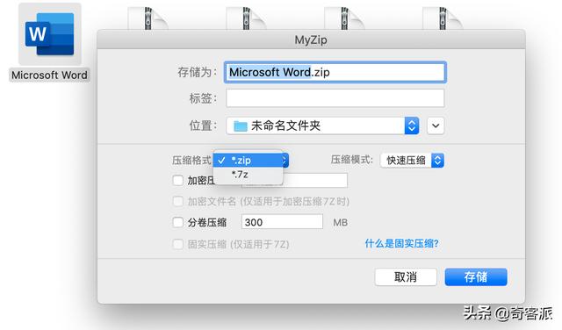
Task: Click the 存储 save button
Action: 476,277
